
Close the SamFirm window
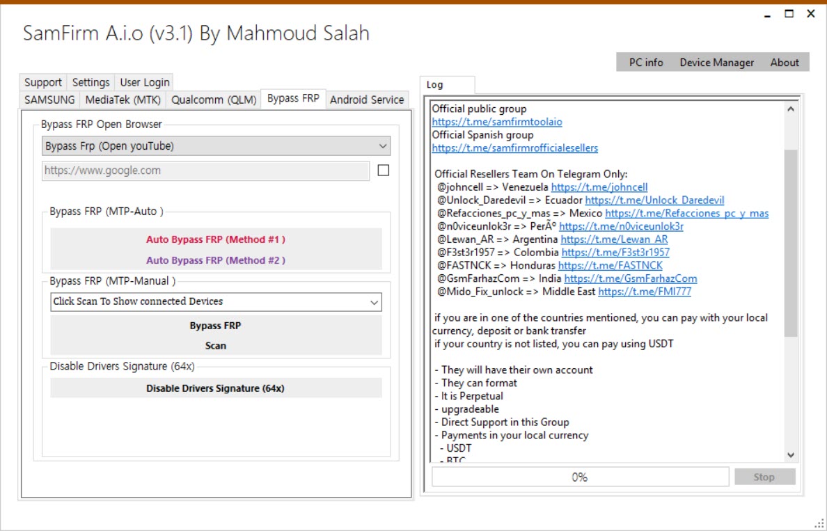point(811,14)
